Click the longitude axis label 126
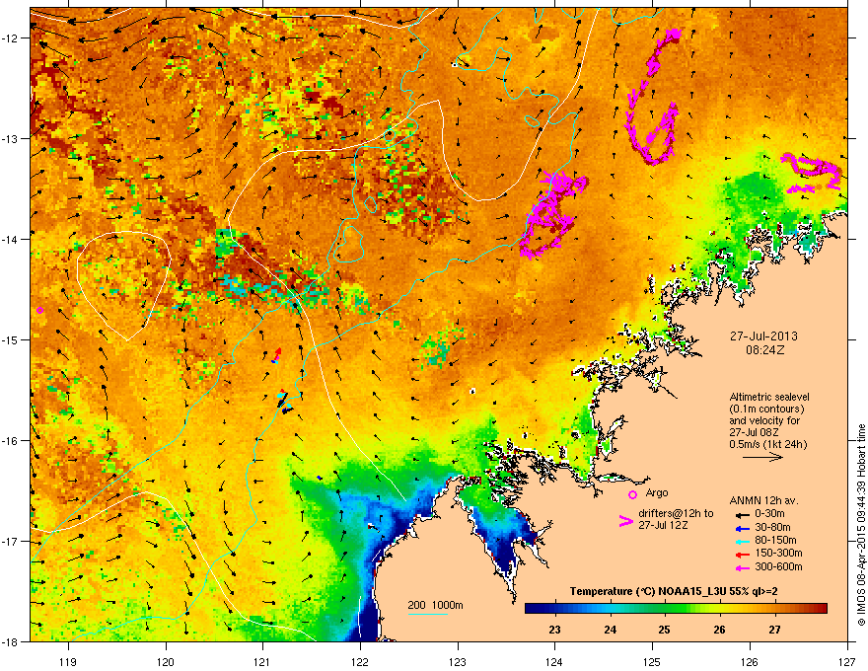The height and width of the screenshot is (671, 868). click(x=750, y=661)
